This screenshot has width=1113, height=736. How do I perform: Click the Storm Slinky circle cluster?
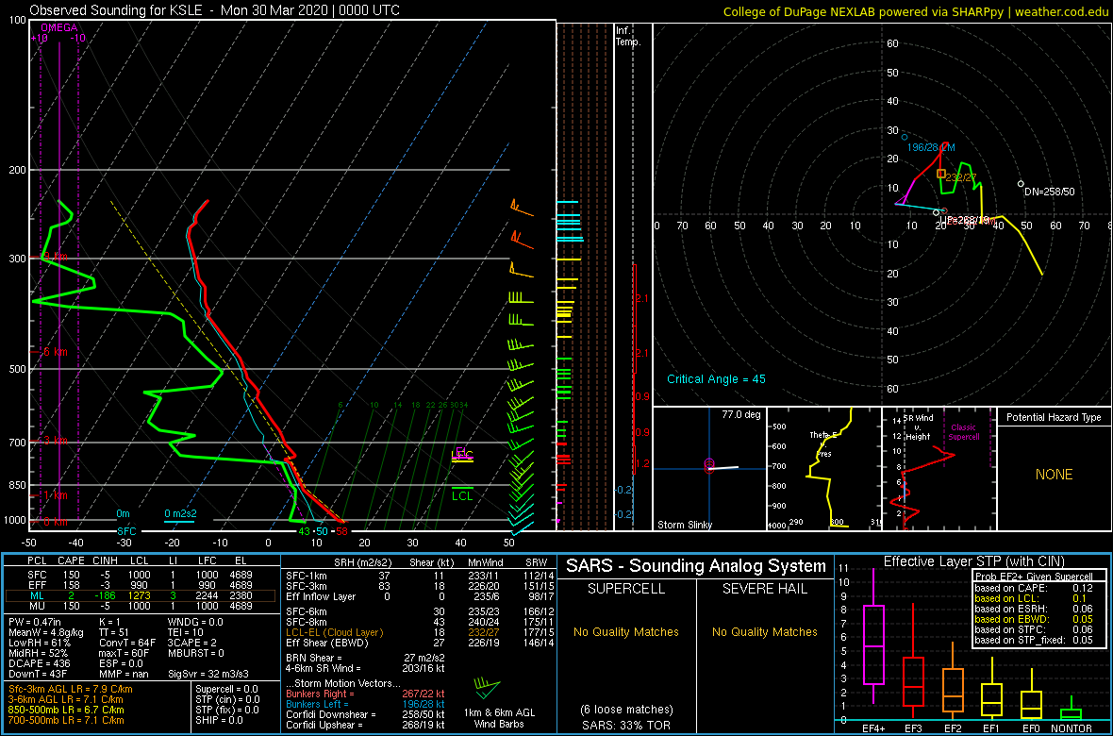708,466
